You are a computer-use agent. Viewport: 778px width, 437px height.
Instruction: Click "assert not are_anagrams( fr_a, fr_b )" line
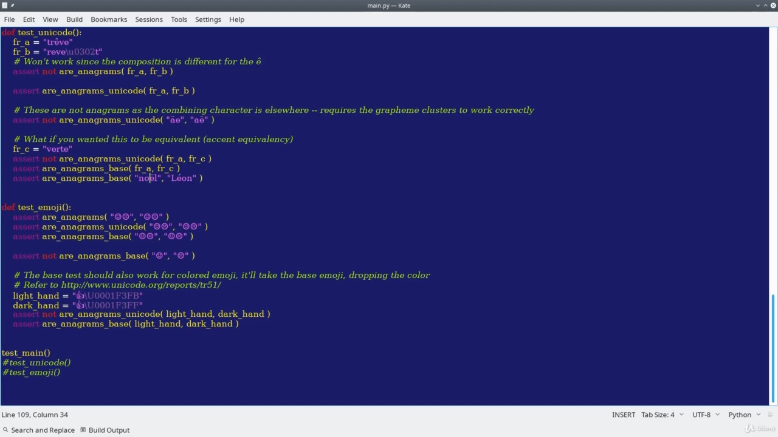[x=93, y=71]
